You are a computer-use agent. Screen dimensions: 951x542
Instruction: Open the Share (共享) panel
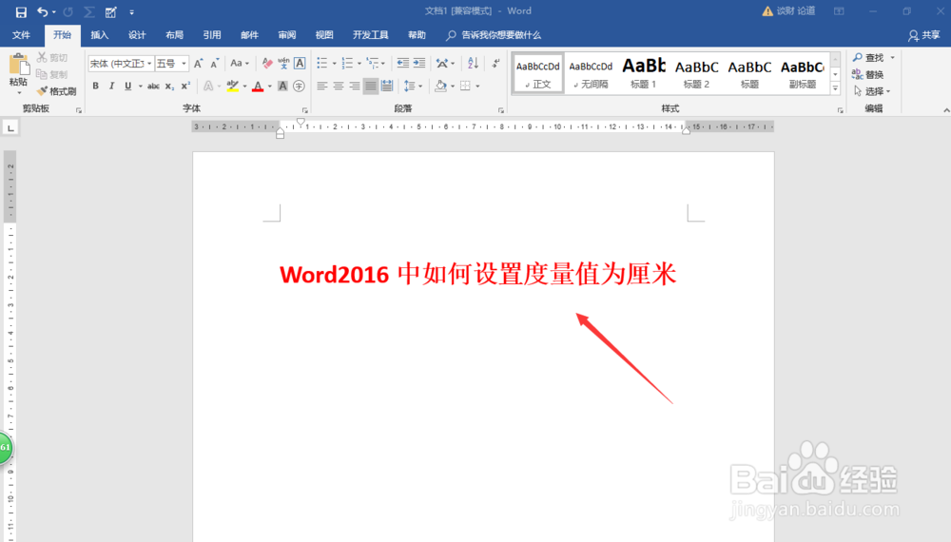[x=923, y=35]
